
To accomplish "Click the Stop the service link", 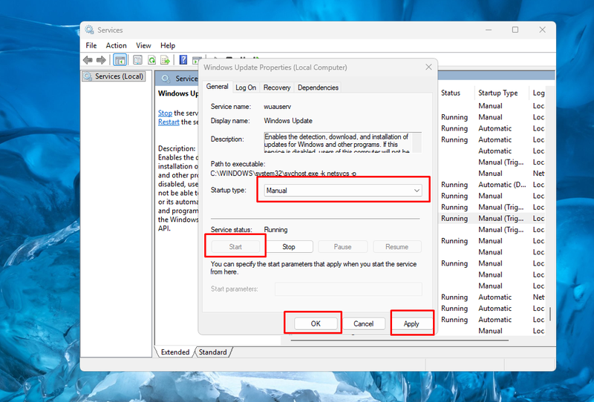I will pyautogui.click(x=165, y=113).
